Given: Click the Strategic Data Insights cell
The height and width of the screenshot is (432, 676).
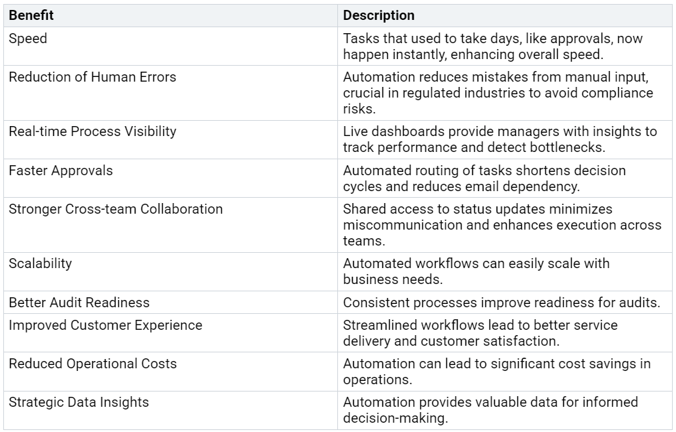Looking at the screenshot, I should 78,402.
